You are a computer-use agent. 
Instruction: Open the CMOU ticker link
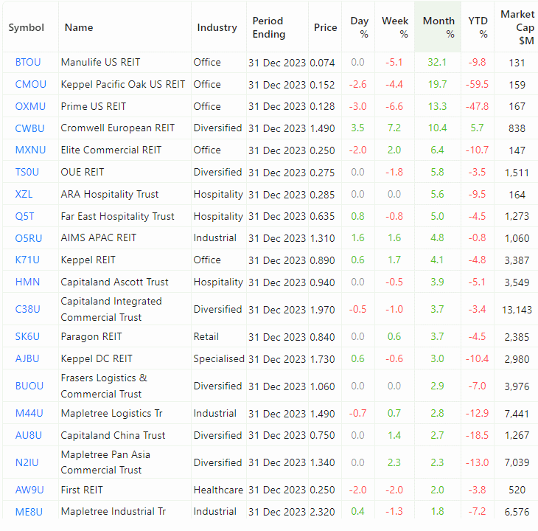[30, 85]
